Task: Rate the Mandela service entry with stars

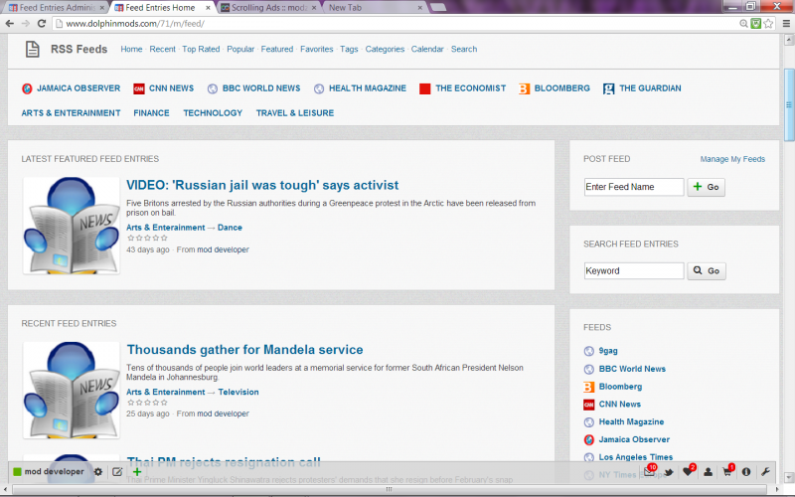Action: coord(147,403)
